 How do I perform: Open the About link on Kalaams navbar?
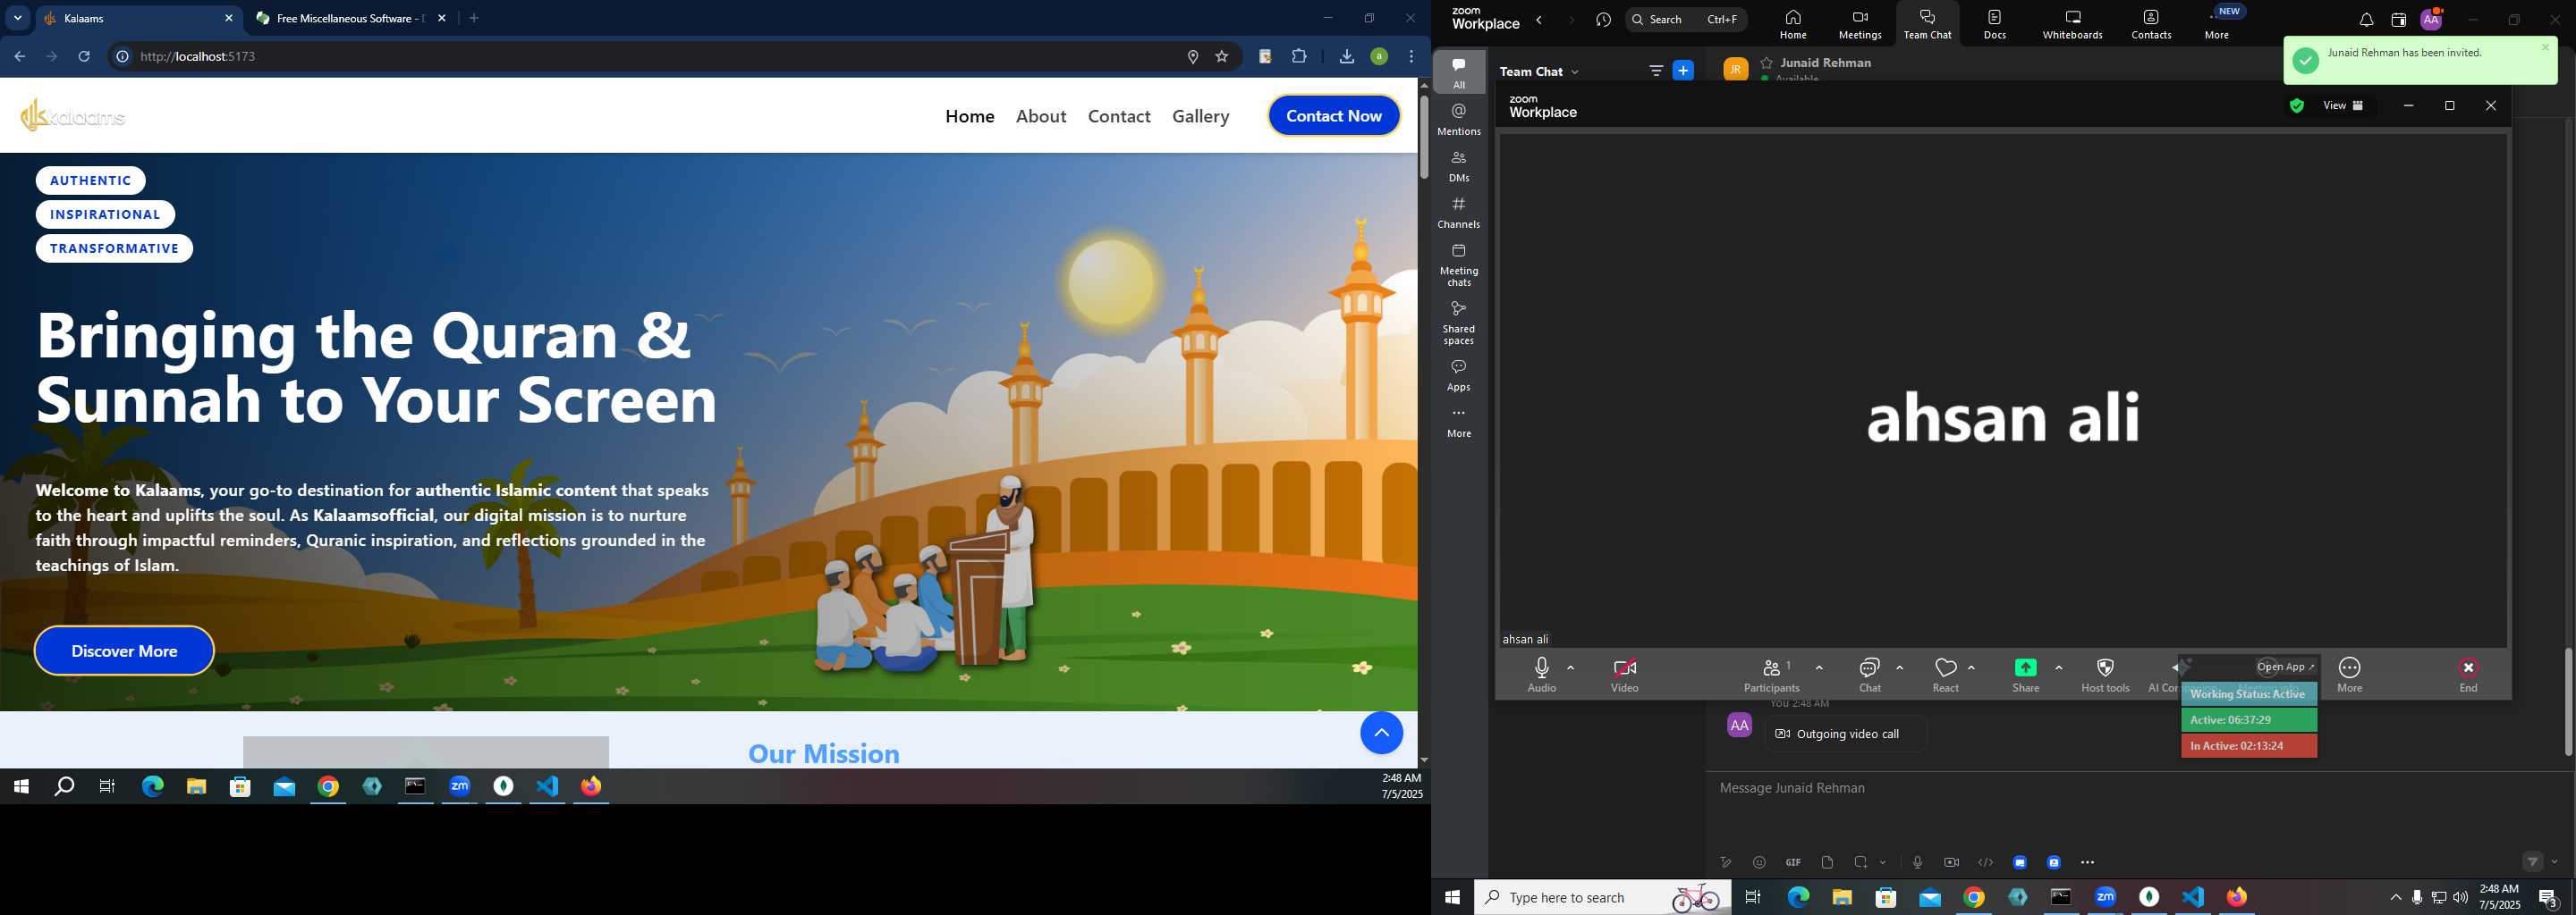pyautogui.click(x=1041, y=116)
